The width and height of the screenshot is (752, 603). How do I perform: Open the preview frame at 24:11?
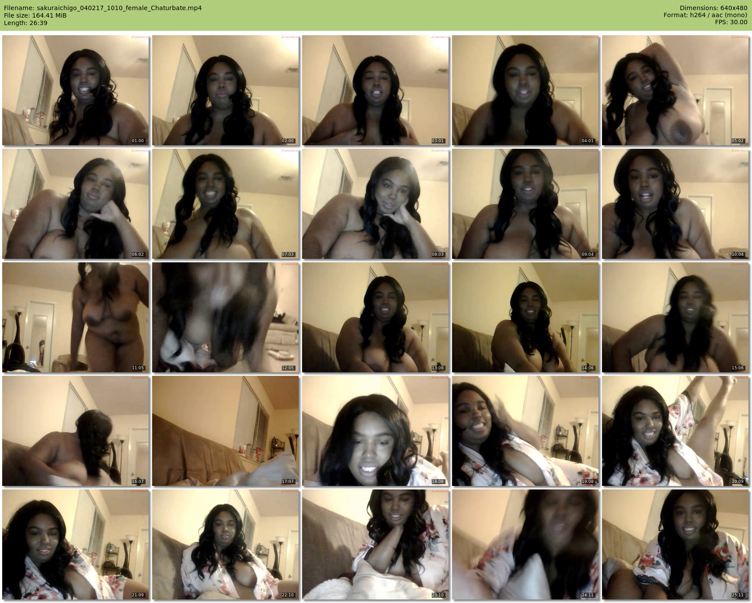(526, 544)
